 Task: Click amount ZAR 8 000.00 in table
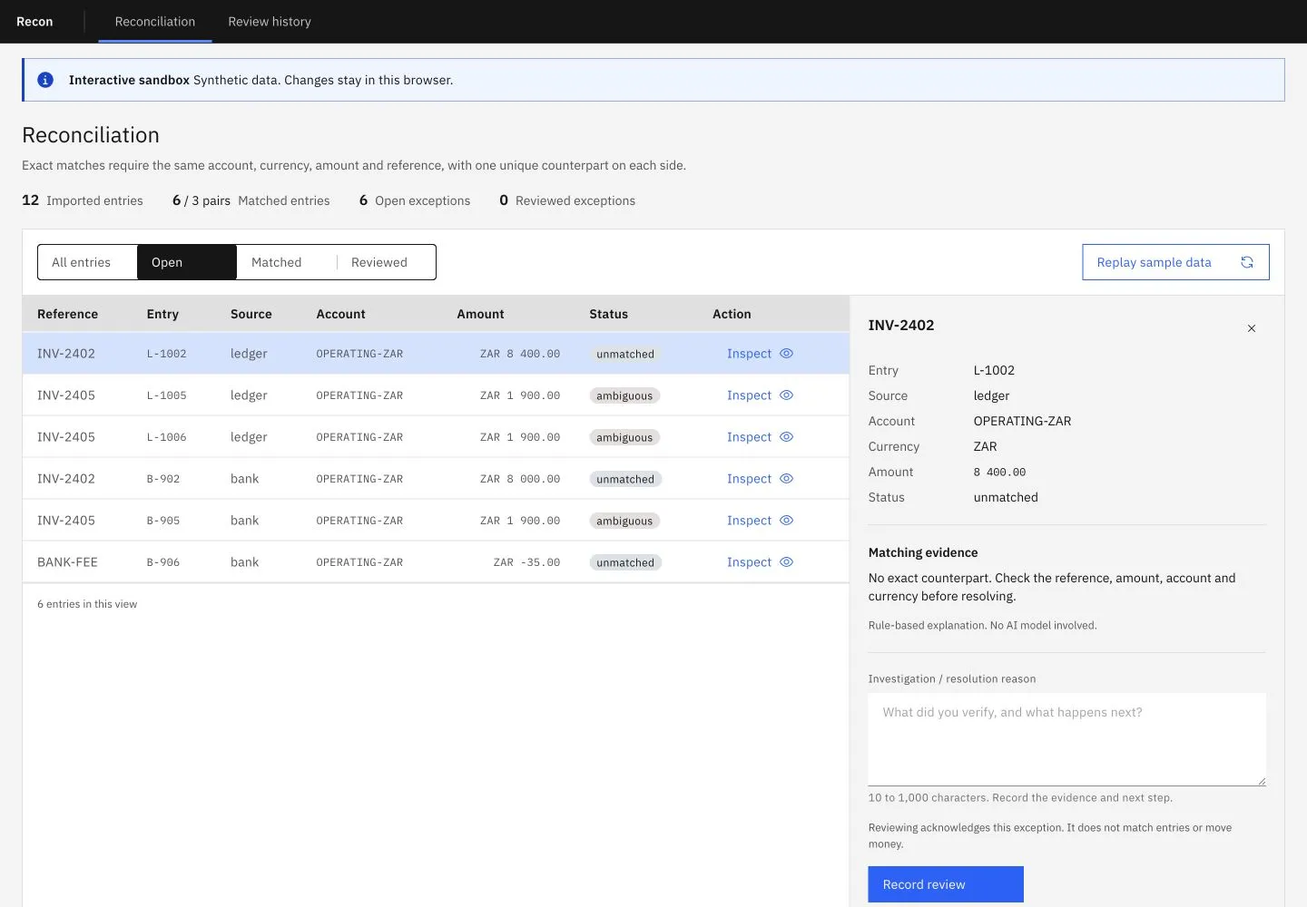pyautogui.click(x=520, y=479)
